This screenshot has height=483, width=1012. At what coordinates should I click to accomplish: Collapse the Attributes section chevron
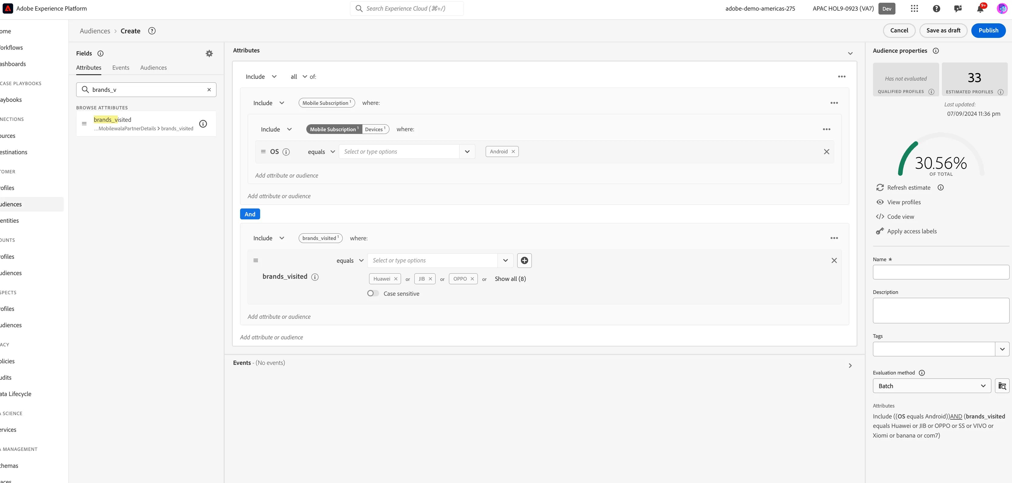click(850, 54)
